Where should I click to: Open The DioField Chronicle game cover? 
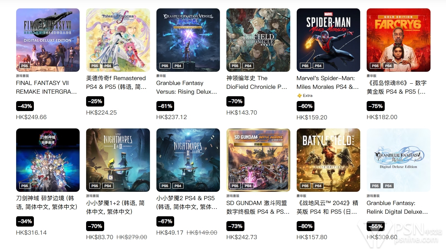pyautogui.click(x=258, y=40)
